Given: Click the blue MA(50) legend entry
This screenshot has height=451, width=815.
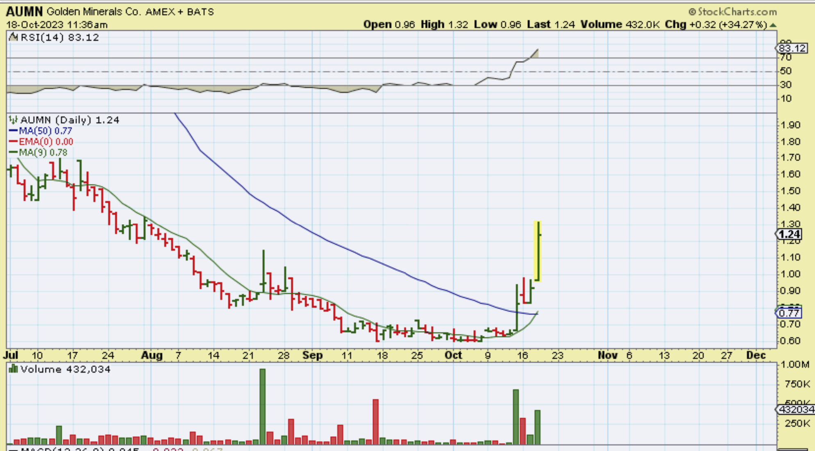Looking at the screenshot, I should [40, 131].
